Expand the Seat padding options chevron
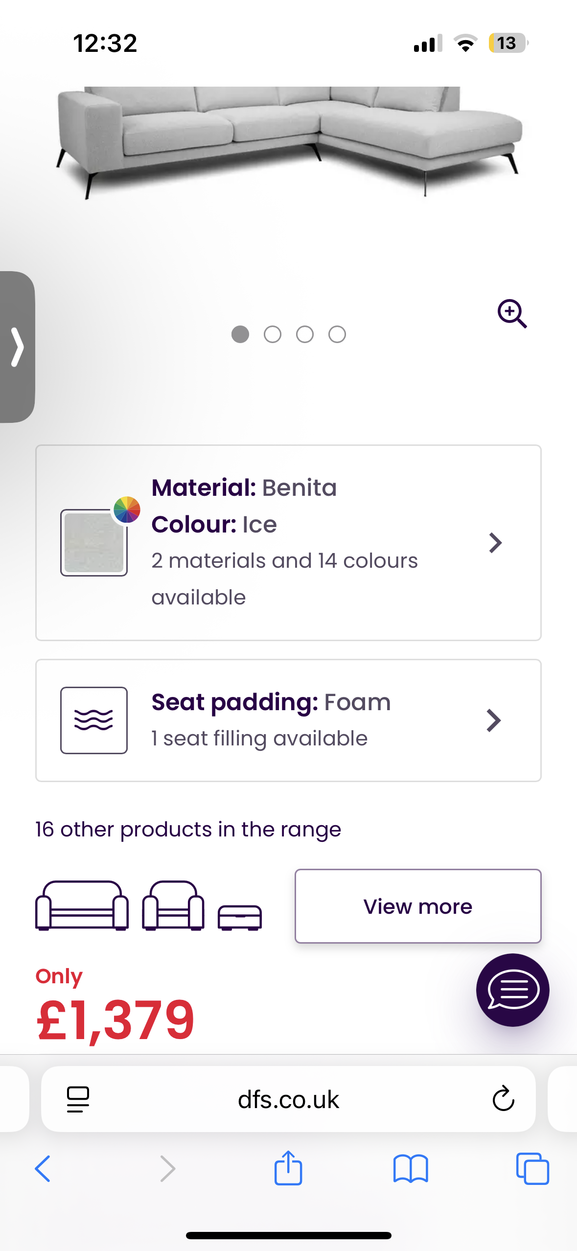The height and width of the screenshot is (1251, 577). tap(494, 720)
